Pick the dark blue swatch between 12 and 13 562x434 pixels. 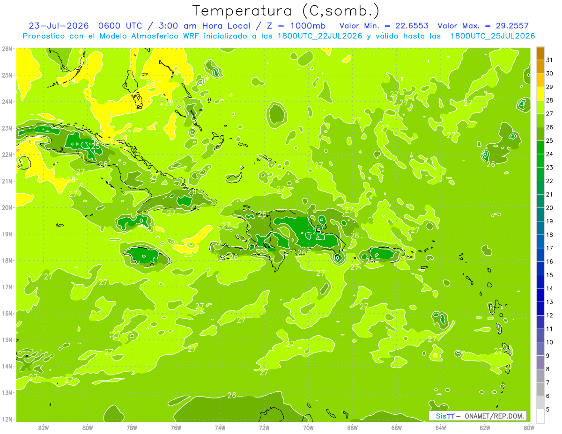pos(540,309)
